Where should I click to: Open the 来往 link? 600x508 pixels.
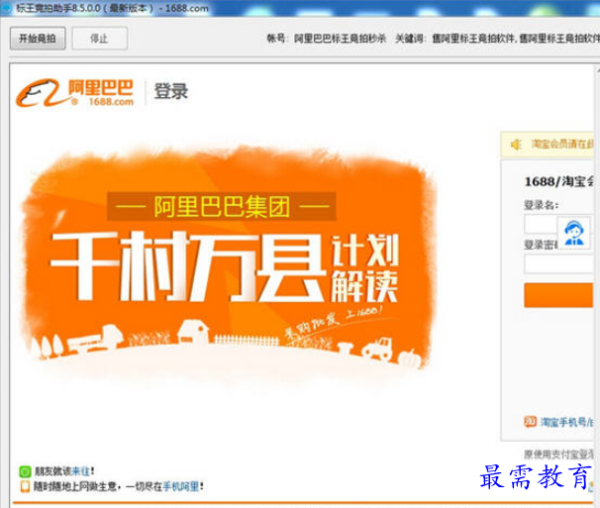click(81, 471)
